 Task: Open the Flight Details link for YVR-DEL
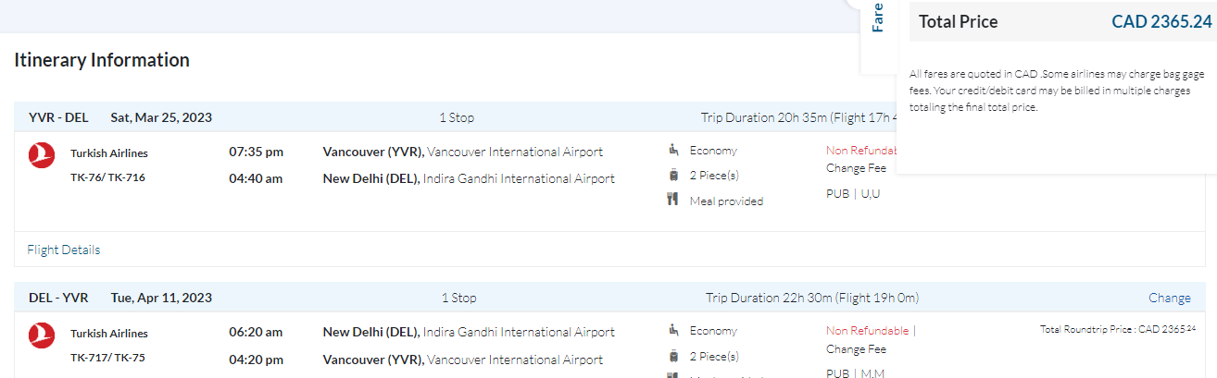[x=64, y=250]
